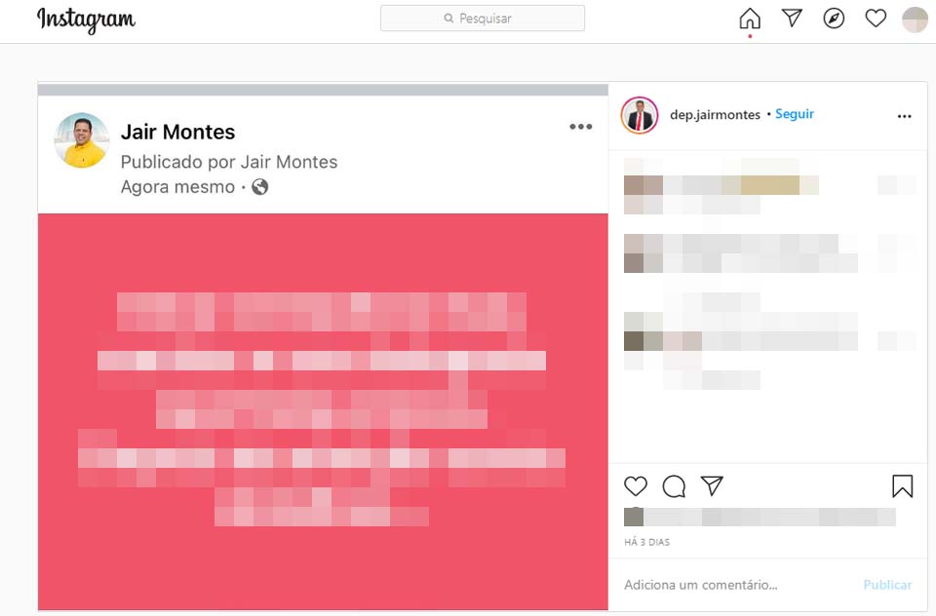Open three-dot menu on embedded Facebook post

click(581, 127)
